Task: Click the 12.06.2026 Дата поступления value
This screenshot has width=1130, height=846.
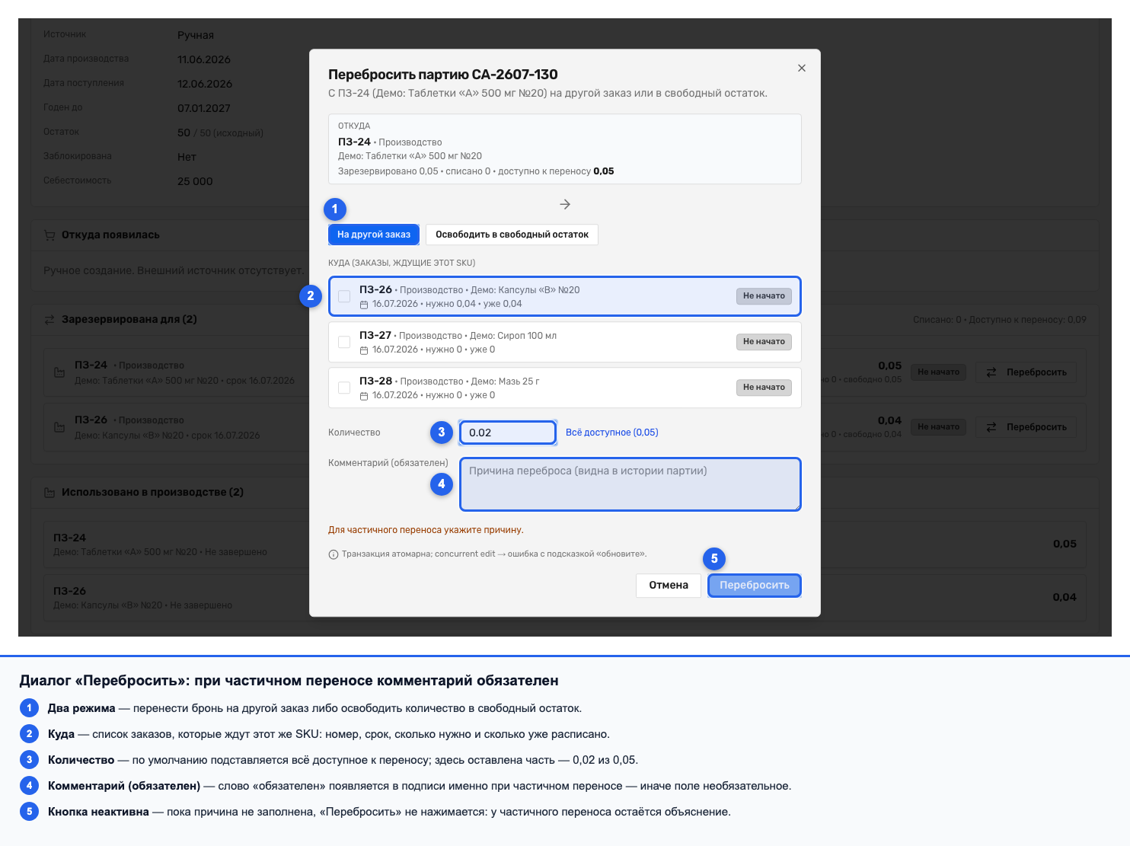Action: [x=205, y=84]
